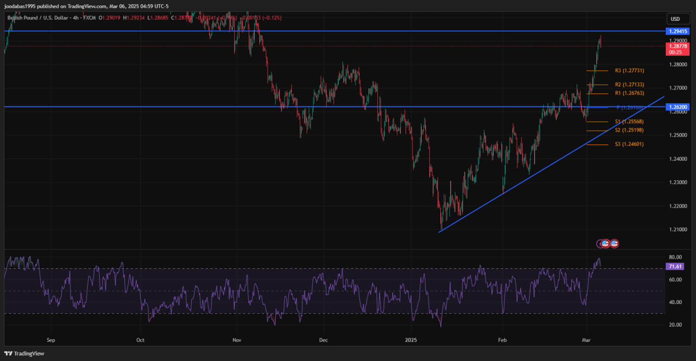Click the purple RSI value label 71.61
Image resolution: width=696 pixels, height=361 pixels.
coord(675,266)
